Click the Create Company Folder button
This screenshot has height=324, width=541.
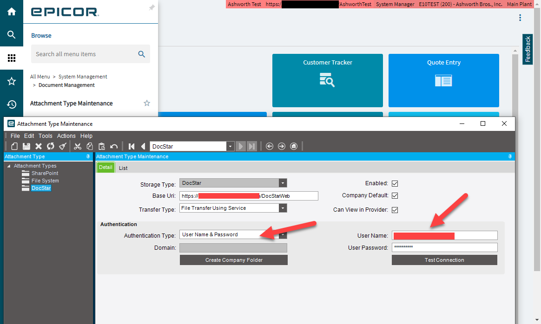pyautogui.click(x=234, y=260)
